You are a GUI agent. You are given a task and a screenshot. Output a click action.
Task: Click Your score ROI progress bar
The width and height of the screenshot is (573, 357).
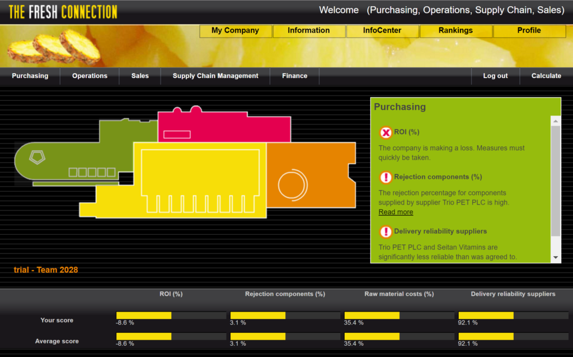click(x=171, y=316)
